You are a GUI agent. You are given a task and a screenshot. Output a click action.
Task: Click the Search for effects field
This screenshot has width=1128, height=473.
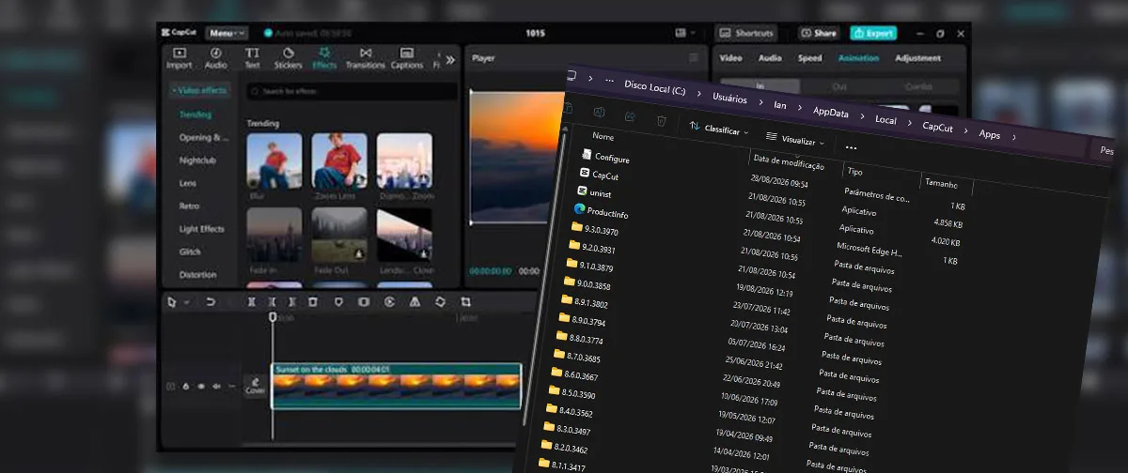(x=352, y=91)
